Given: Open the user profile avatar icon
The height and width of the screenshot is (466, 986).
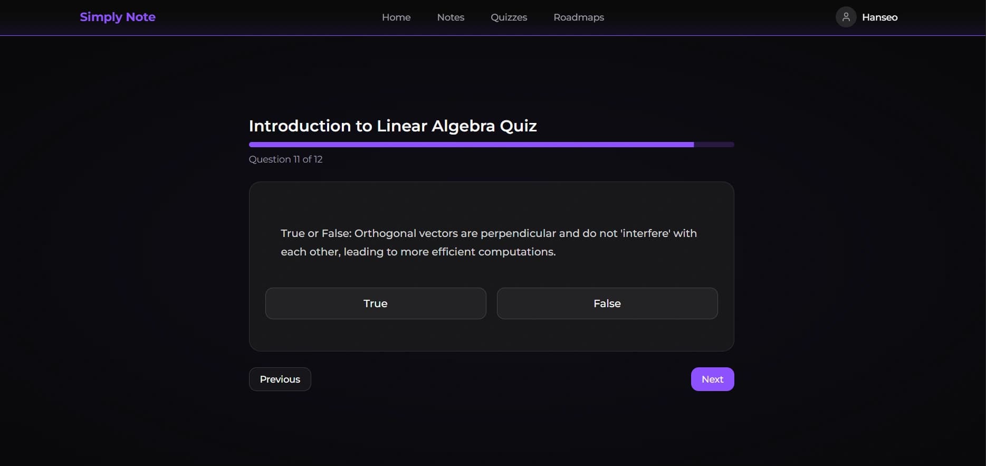Looking at the screenshot, I should 846,17.
